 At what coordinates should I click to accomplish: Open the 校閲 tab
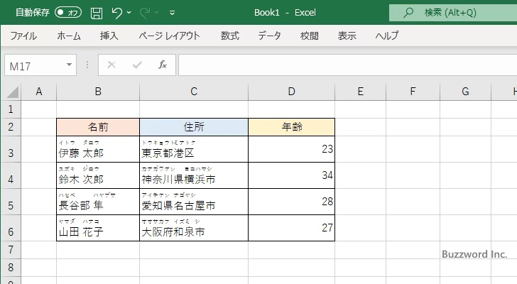(x=310, y=35)
